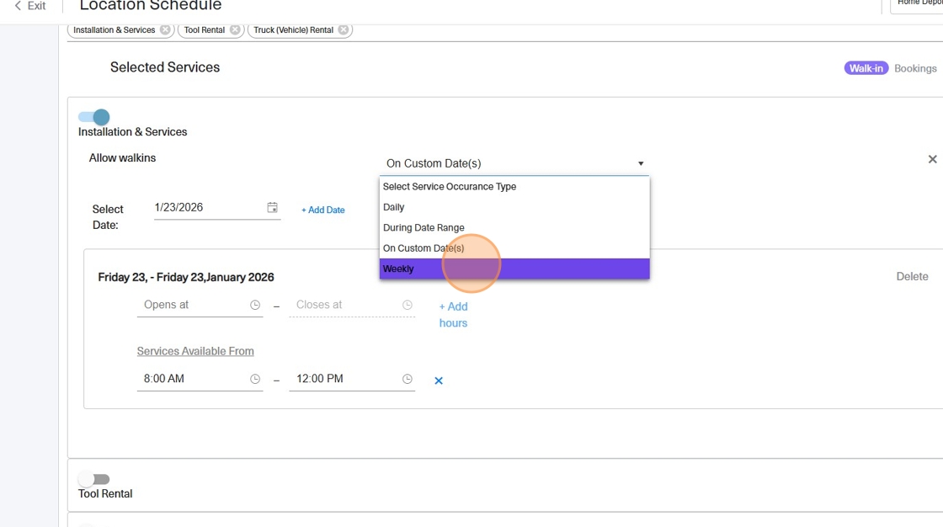The width and height of the screenshot is (943, 527).
Task: Click the + Add hours link
Action: point(453,314)
